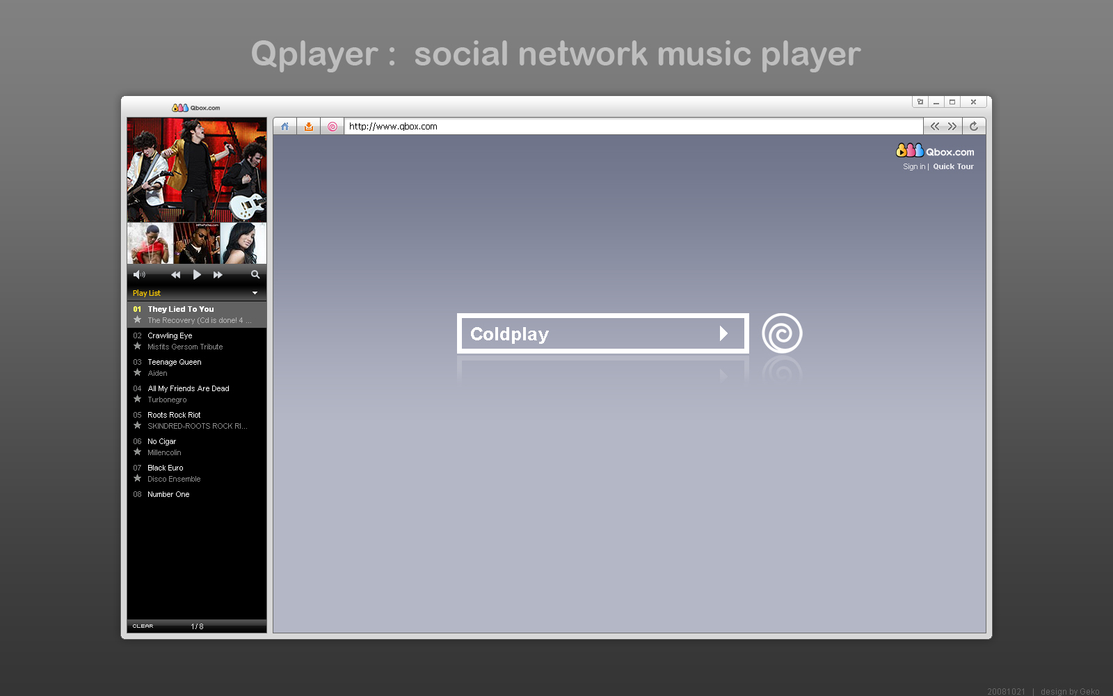Select track 06 No Cigar

click(197, 447)
